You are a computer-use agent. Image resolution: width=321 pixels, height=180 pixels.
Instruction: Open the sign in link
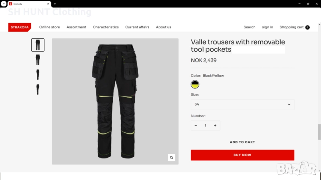coord(267,27)
